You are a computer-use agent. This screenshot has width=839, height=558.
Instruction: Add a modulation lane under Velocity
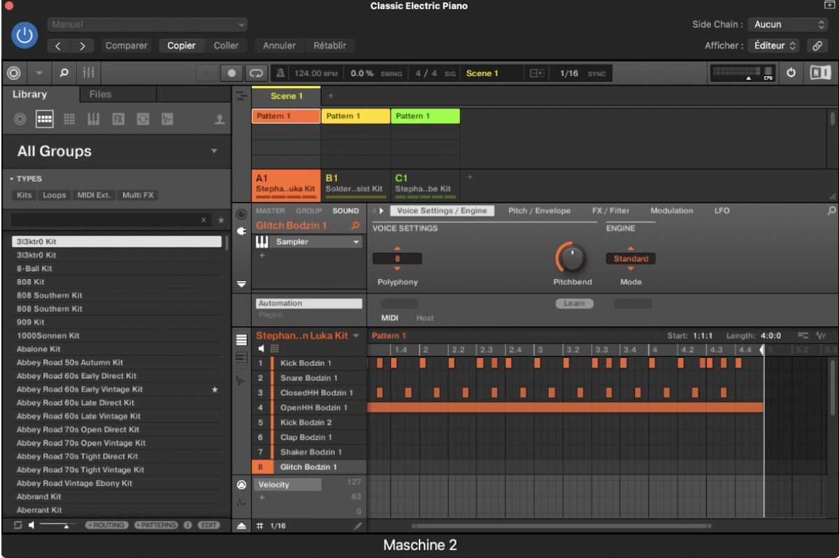[x=263, y=498]
